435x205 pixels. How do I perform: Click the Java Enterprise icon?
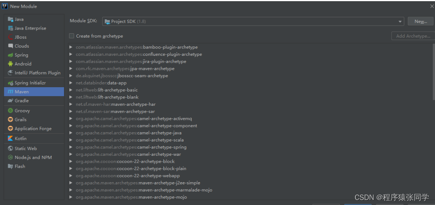(10, 28)
